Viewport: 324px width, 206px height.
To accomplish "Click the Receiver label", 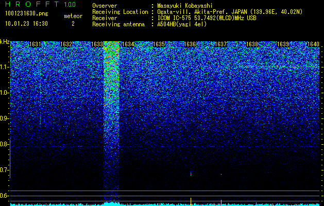I will (x=105, y=18).
